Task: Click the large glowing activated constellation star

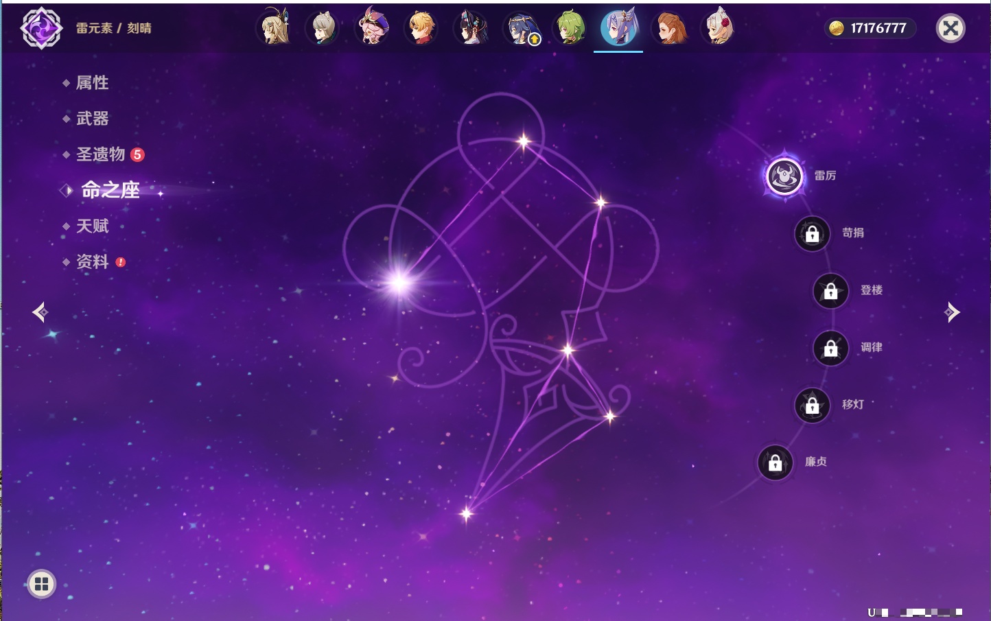Action: (399, 282)
